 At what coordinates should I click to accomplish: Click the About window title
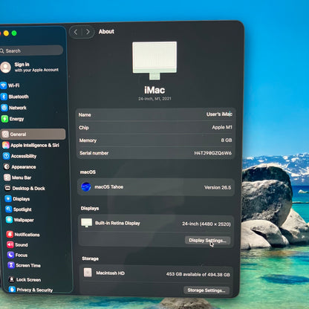pos(106,31)
